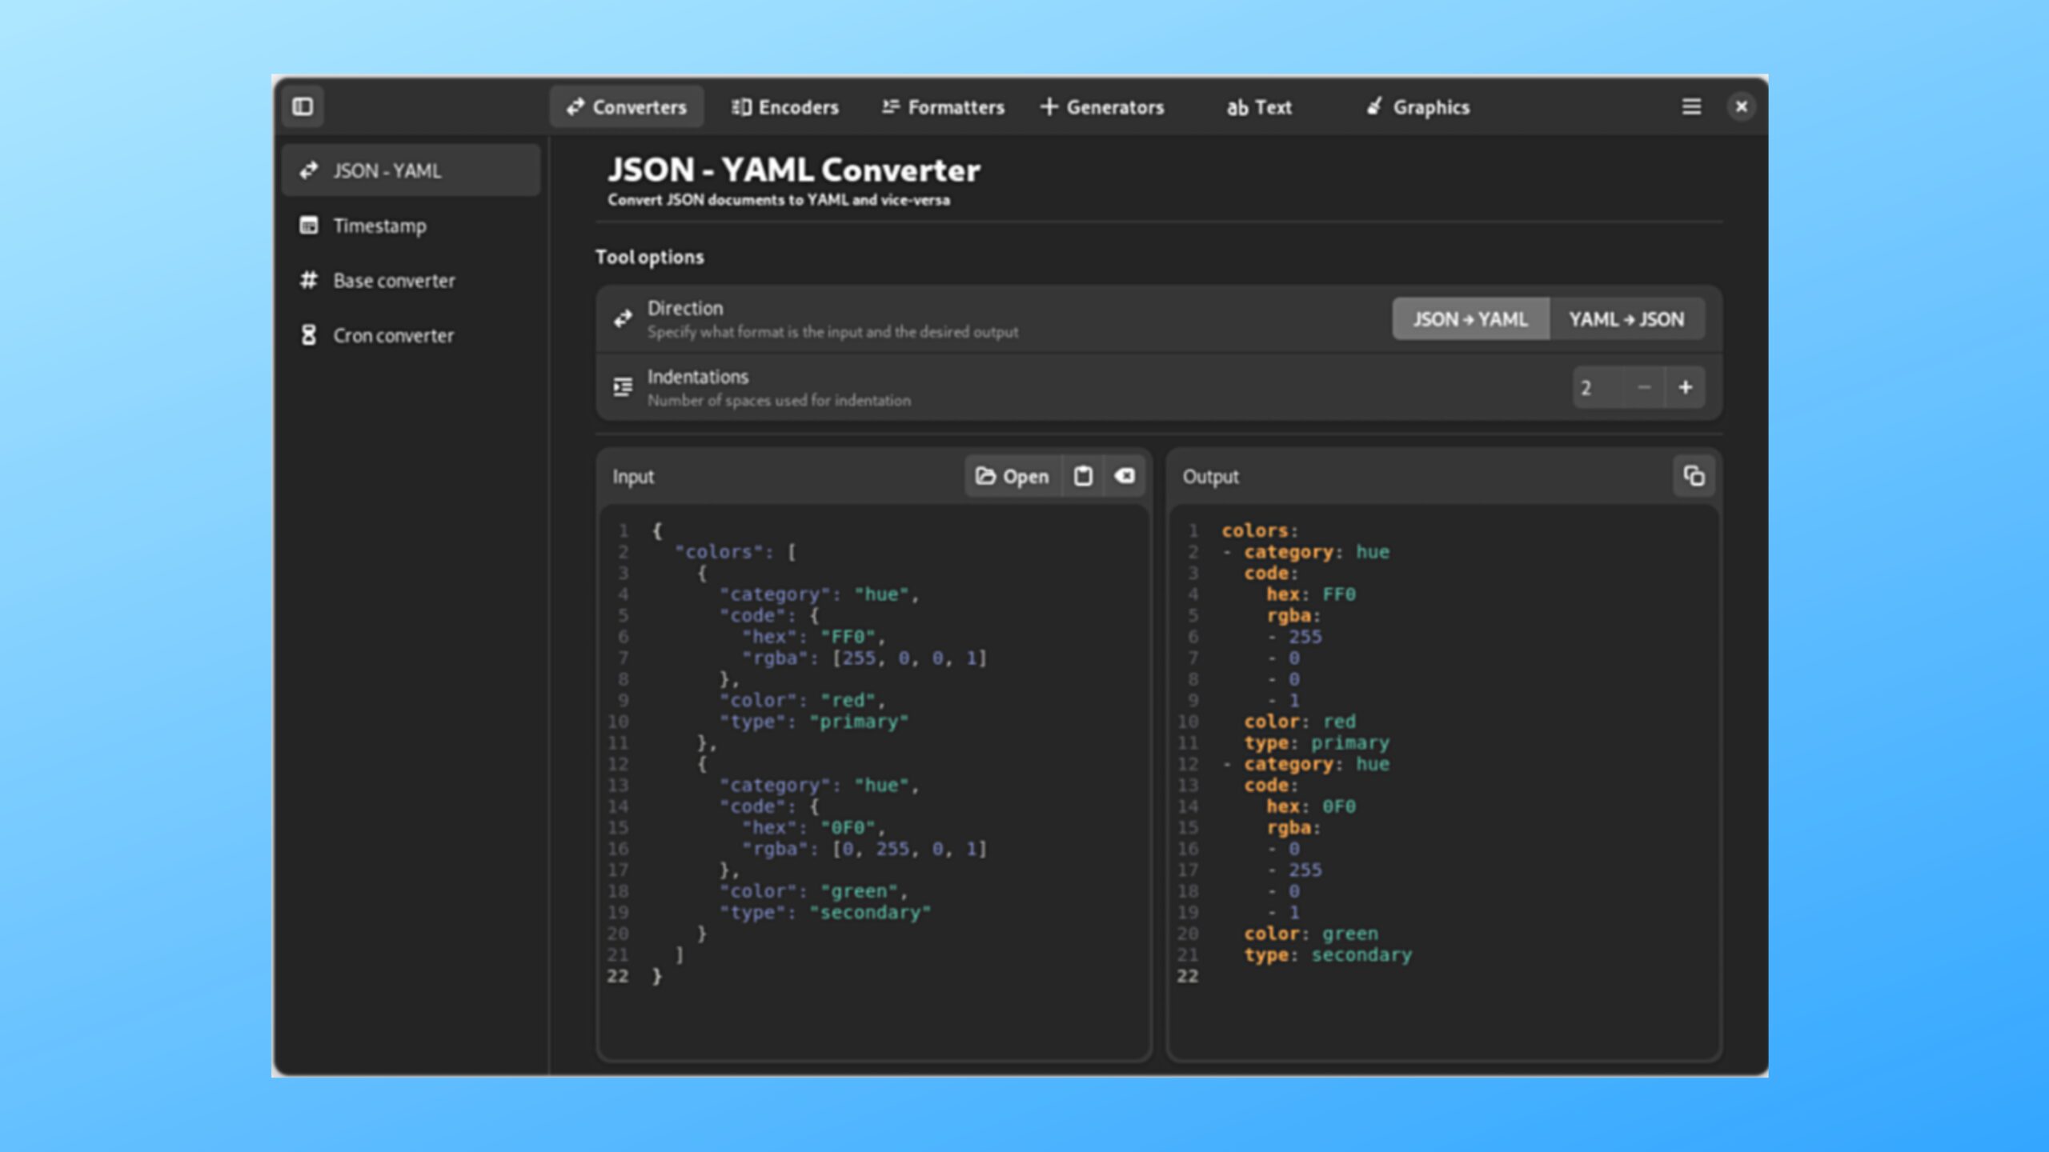Switch to the Converters tab
The width and height of the screenshot is (2049, 1152).
(x=627, y=106)
